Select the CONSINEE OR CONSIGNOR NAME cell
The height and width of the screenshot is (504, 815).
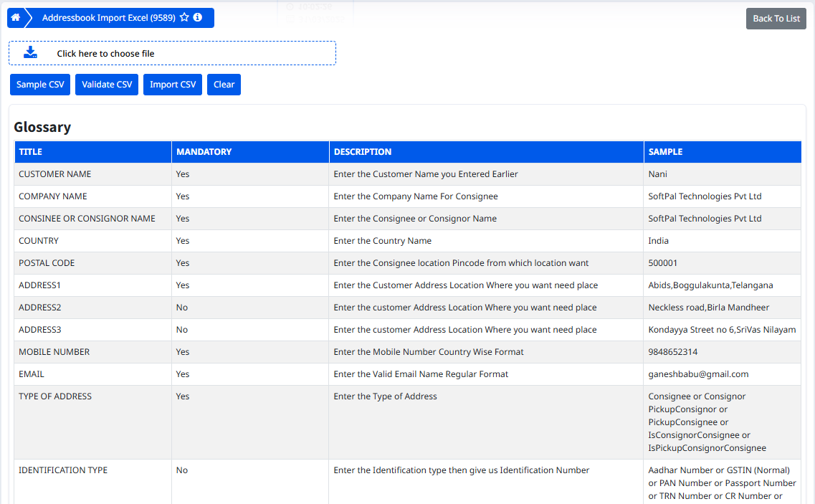(x=93, y=219)
